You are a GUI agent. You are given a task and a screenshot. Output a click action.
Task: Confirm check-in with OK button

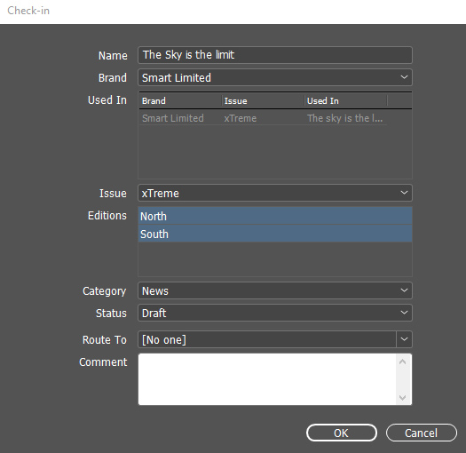(342, 433)
